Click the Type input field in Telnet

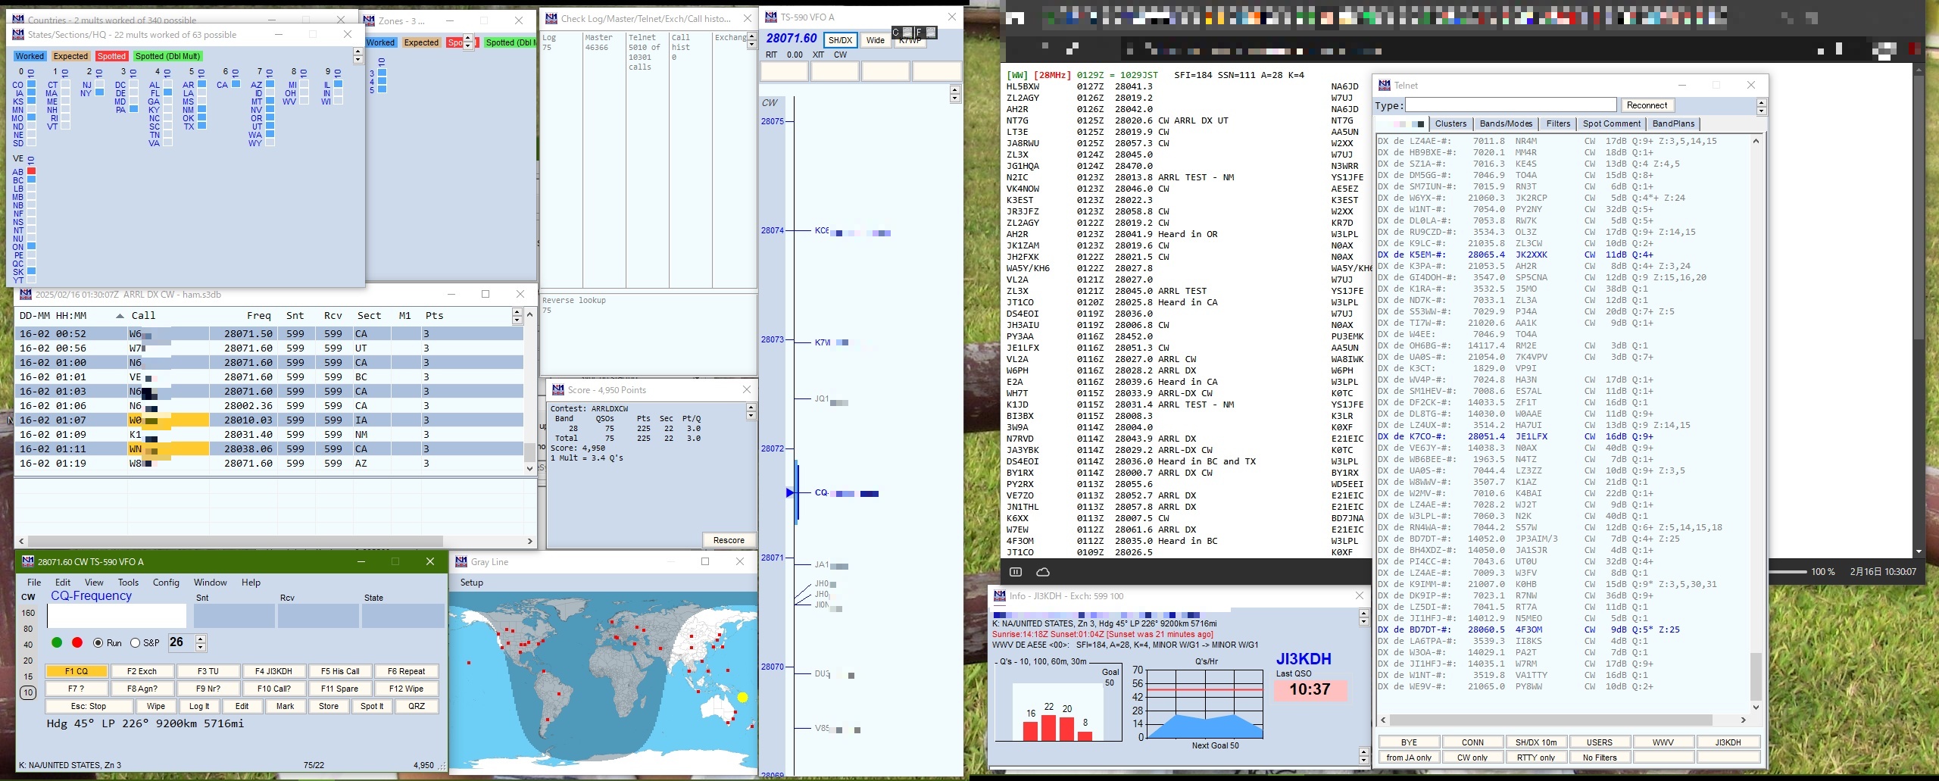pos(1510,105)
